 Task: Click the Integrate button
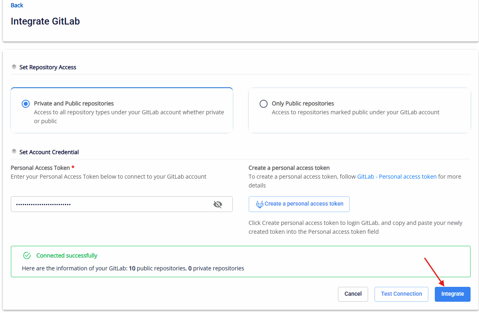click(452, 294)
